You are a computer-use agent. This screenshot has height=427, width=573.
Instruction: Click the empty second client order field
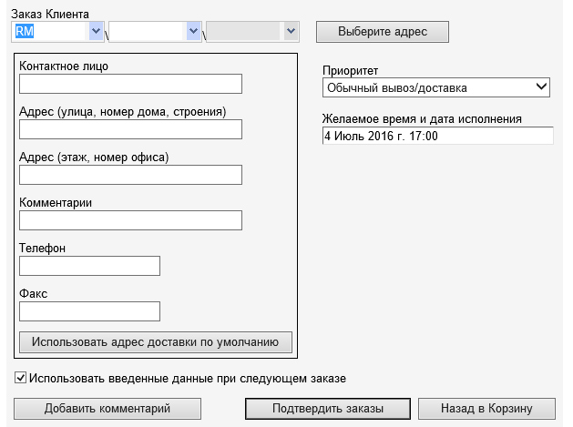(146, 32)
